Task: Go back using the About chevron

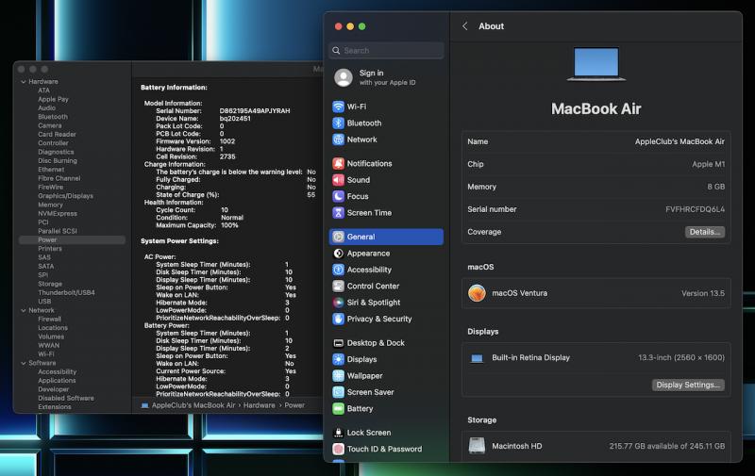Action: 464,26
